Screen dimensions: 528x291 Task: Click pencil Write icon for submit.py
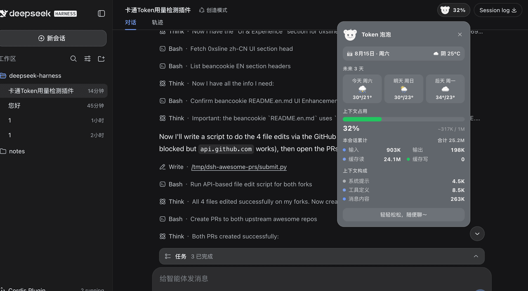[x=163, y=167]
